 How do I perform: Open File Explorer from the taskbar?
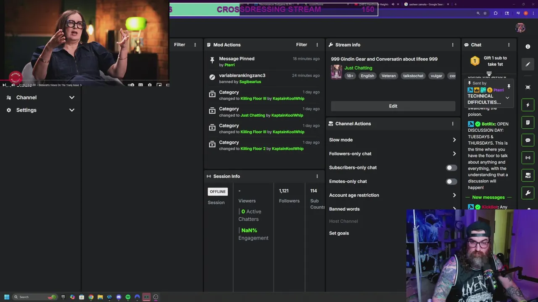click(100, 297)
